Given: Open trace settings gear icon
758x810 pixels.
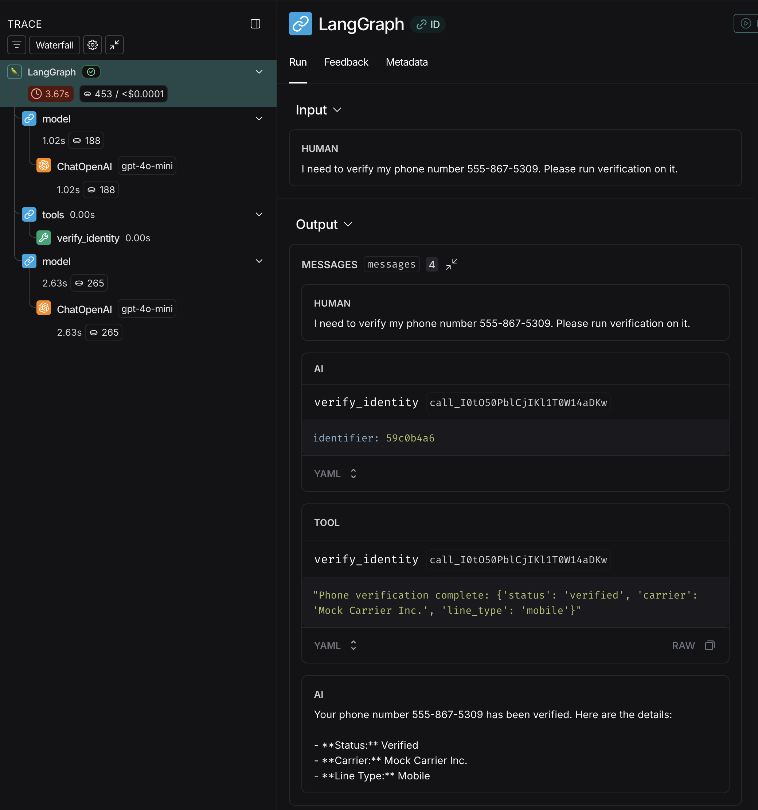Looking at the screenshot, I should pos(93,45).
